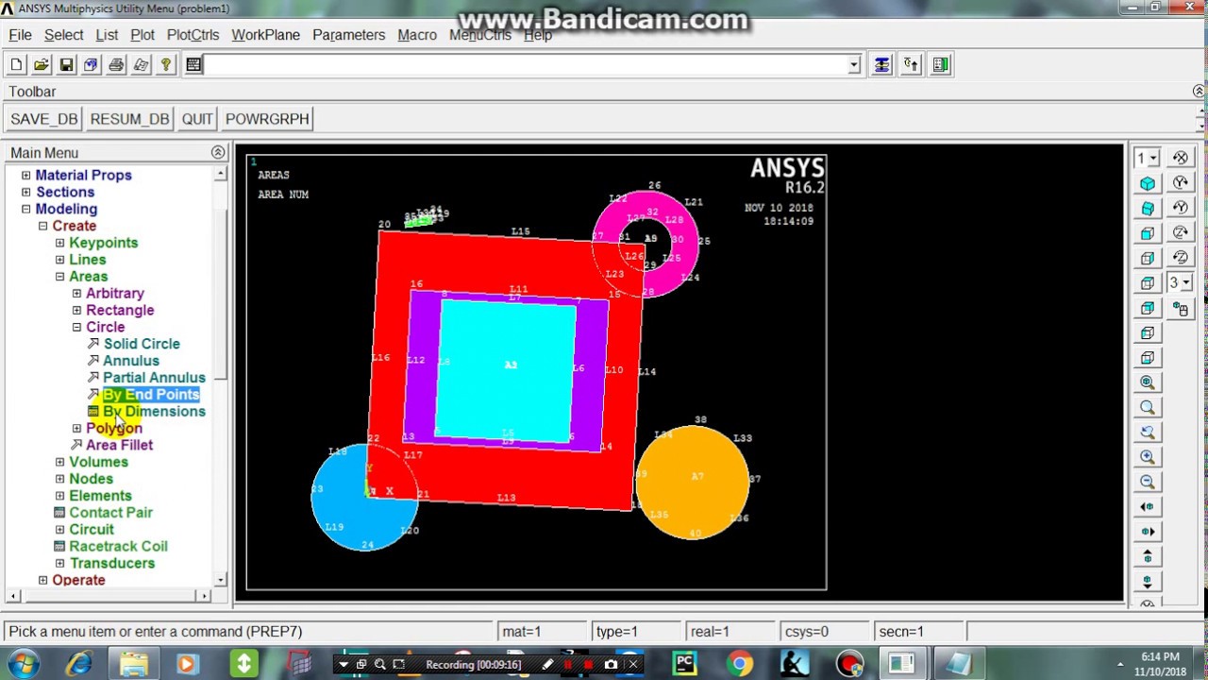This screenshot has height=680, width=1208.
Task: Open the Select menu
Action: [x=63, y=35]
